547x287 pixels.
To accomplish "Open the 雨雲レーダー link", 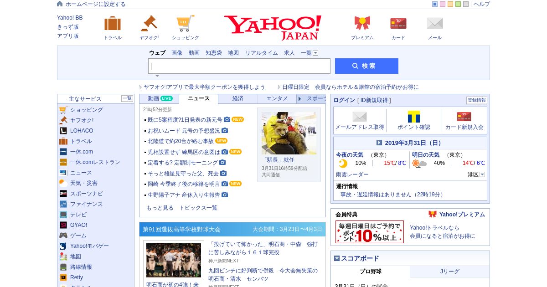I will click(352, 174).
